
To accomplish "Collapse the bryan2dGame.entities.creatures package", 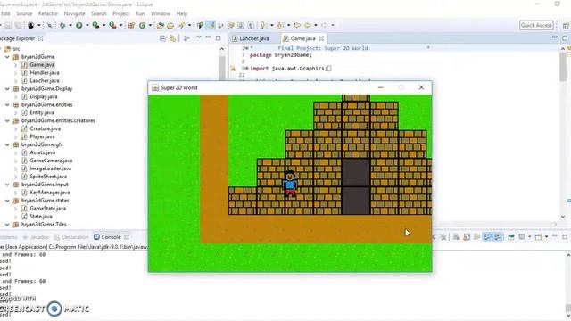I will 7,120.
